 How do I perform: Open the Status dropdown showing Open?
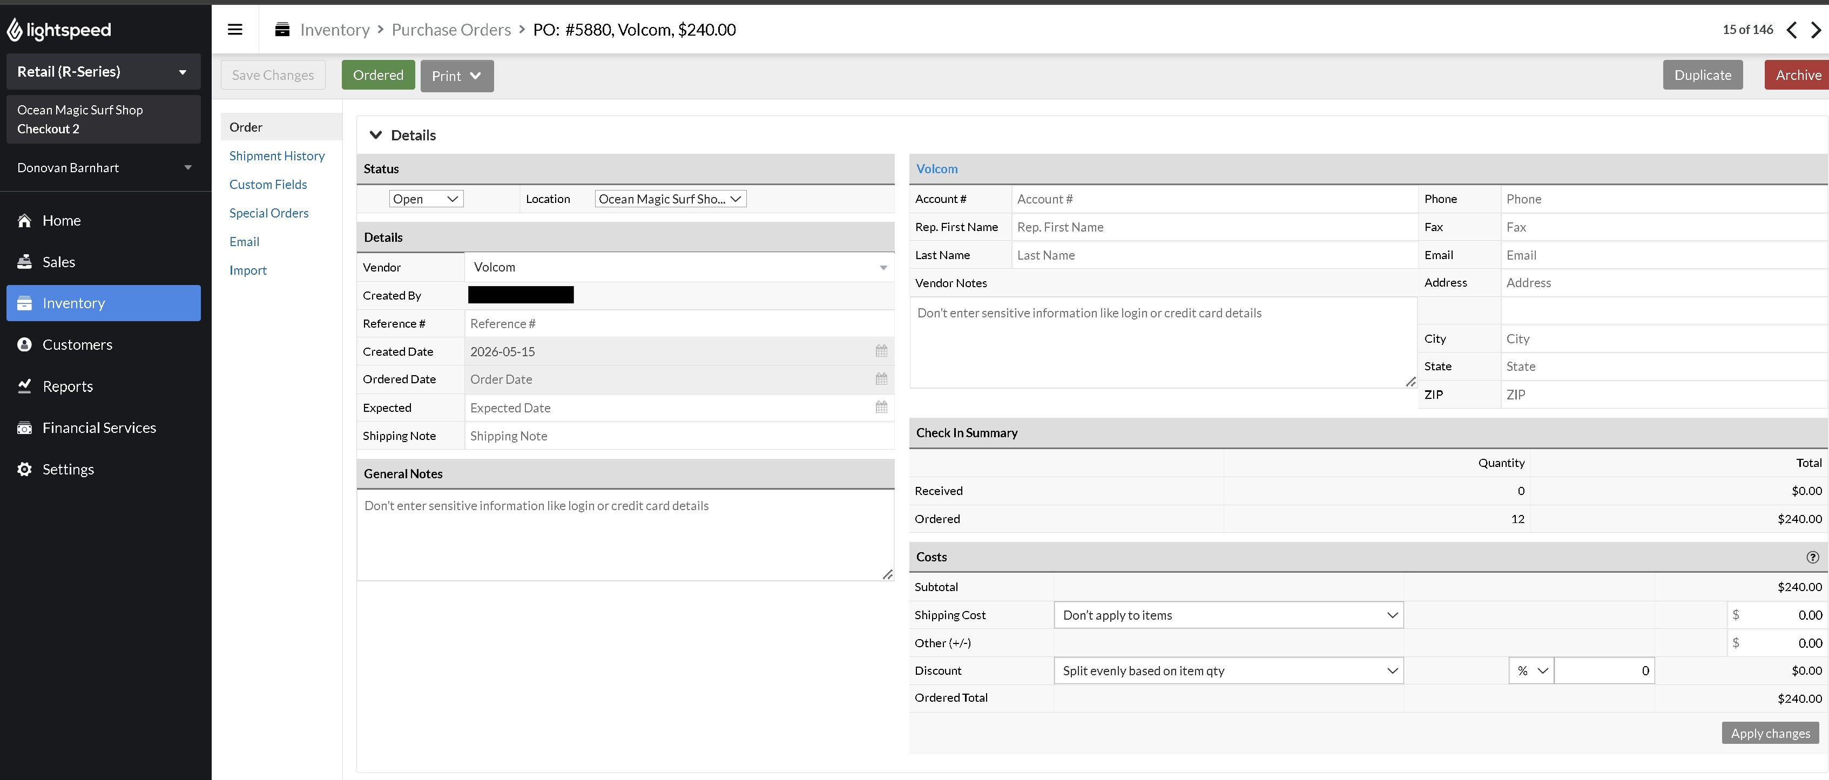[x=426, y=199]
